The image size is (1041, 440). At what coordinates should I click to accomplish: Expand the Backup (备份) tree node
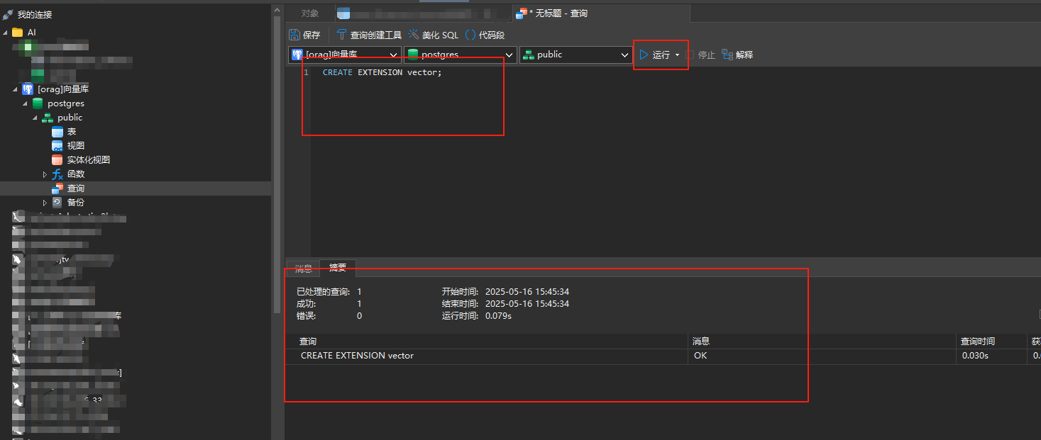coord(45,203)
